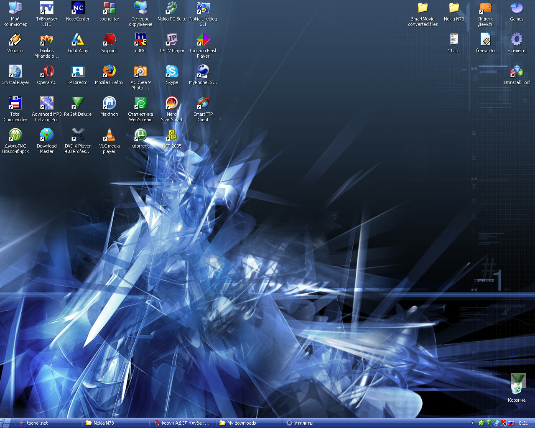Viewport: 535px width, 428px height.
Task: Select the 11.txt text file
Action: point(454,40)
